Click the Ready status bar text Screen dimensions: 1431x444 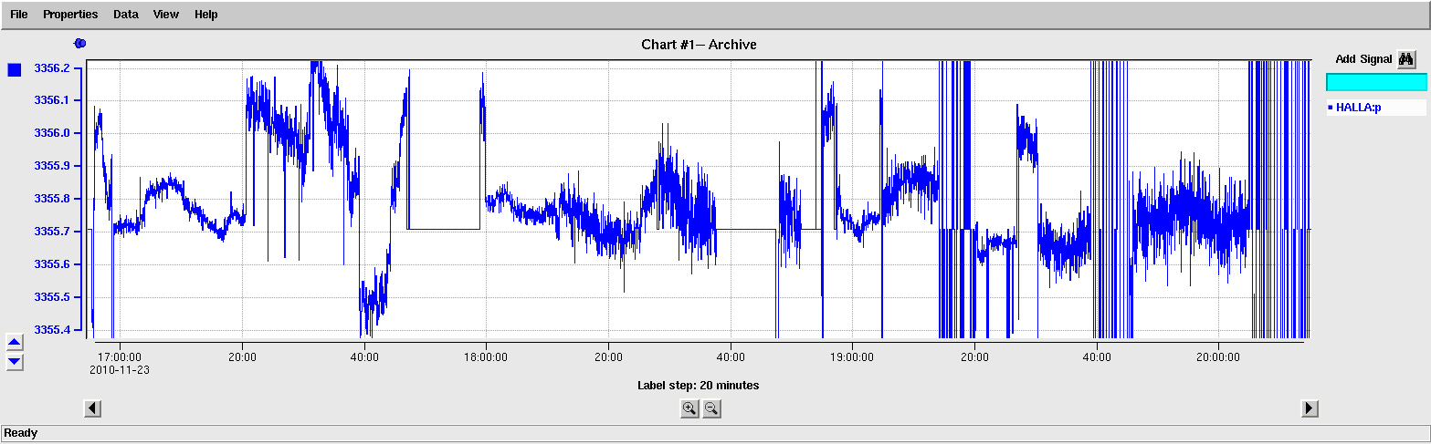(x=21, y=433)
